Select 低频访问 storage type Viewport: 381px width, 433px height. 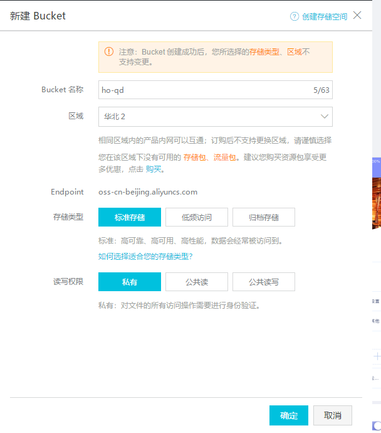coord(197,217)
